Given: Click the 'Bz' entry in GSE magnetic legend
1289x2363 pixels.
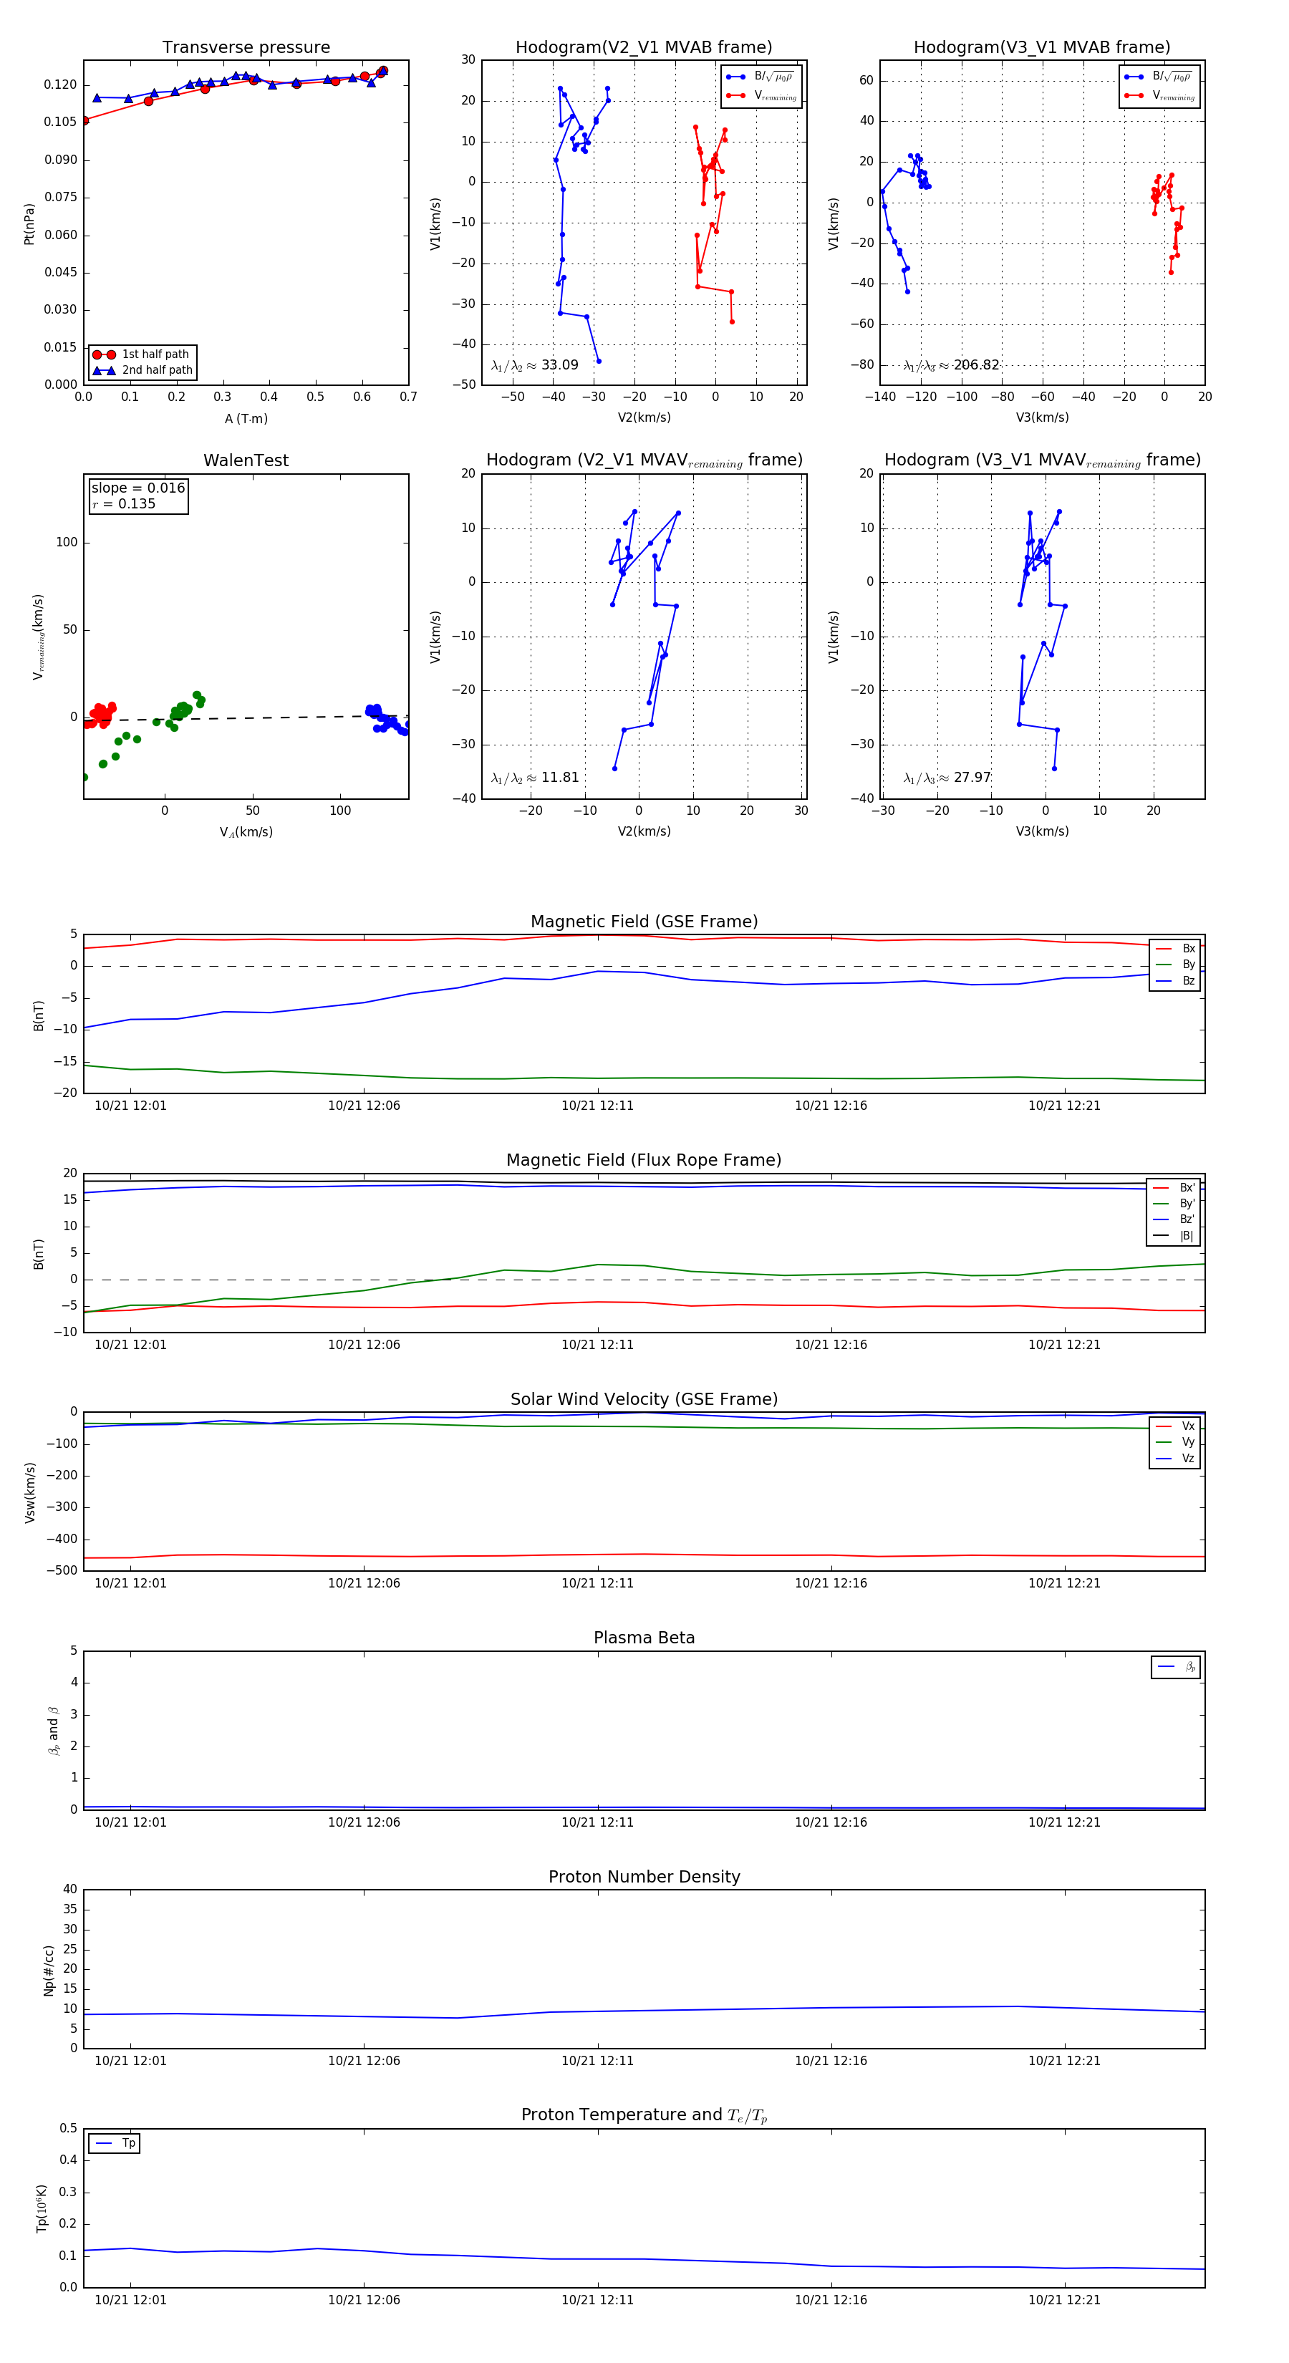Looking at the screenshot, I should tap(1176, 980).
